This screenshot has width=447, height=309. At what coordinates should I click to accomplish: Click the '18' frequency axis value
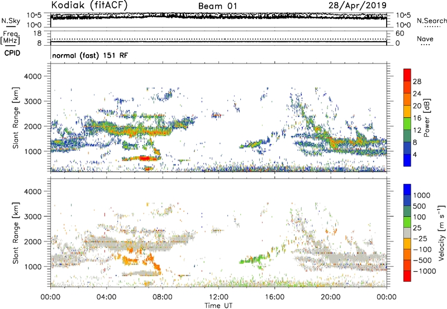37,33
